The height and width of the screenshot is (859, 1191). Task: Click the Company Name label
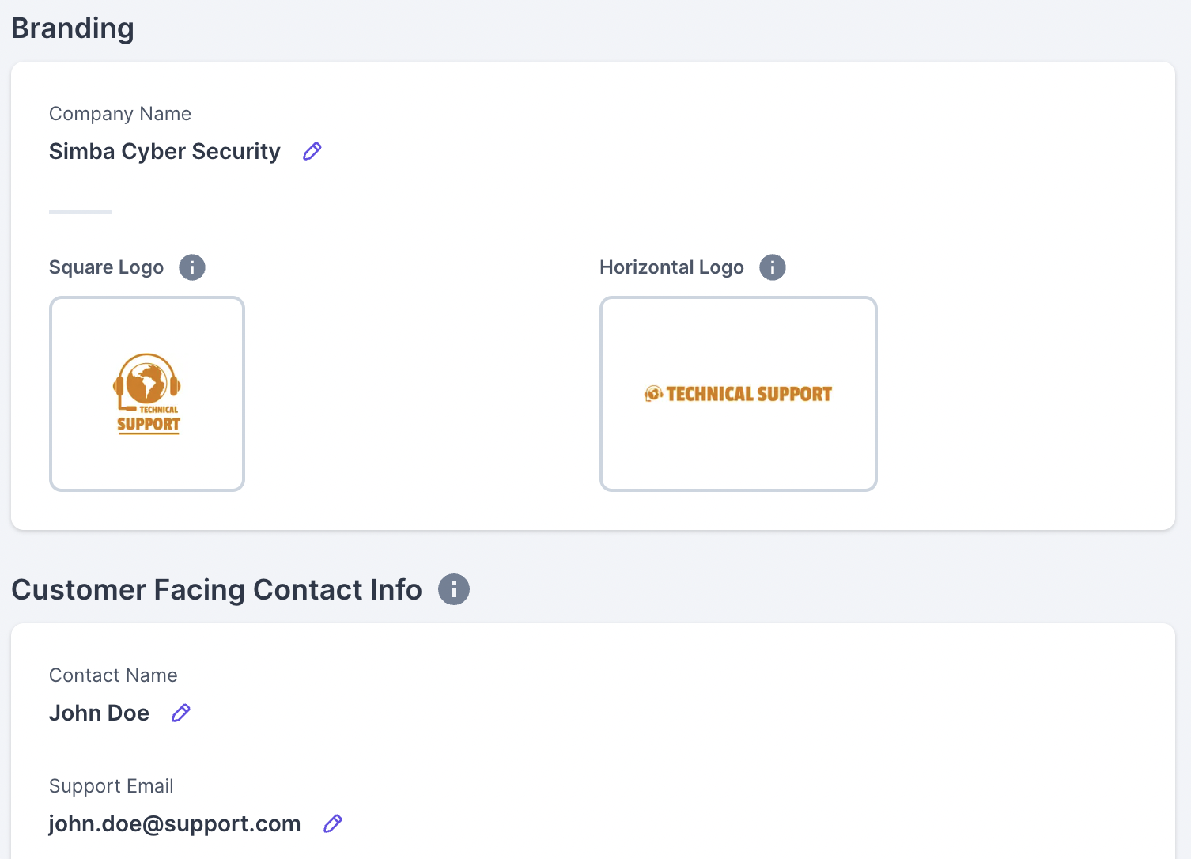[x=120, y=114]
